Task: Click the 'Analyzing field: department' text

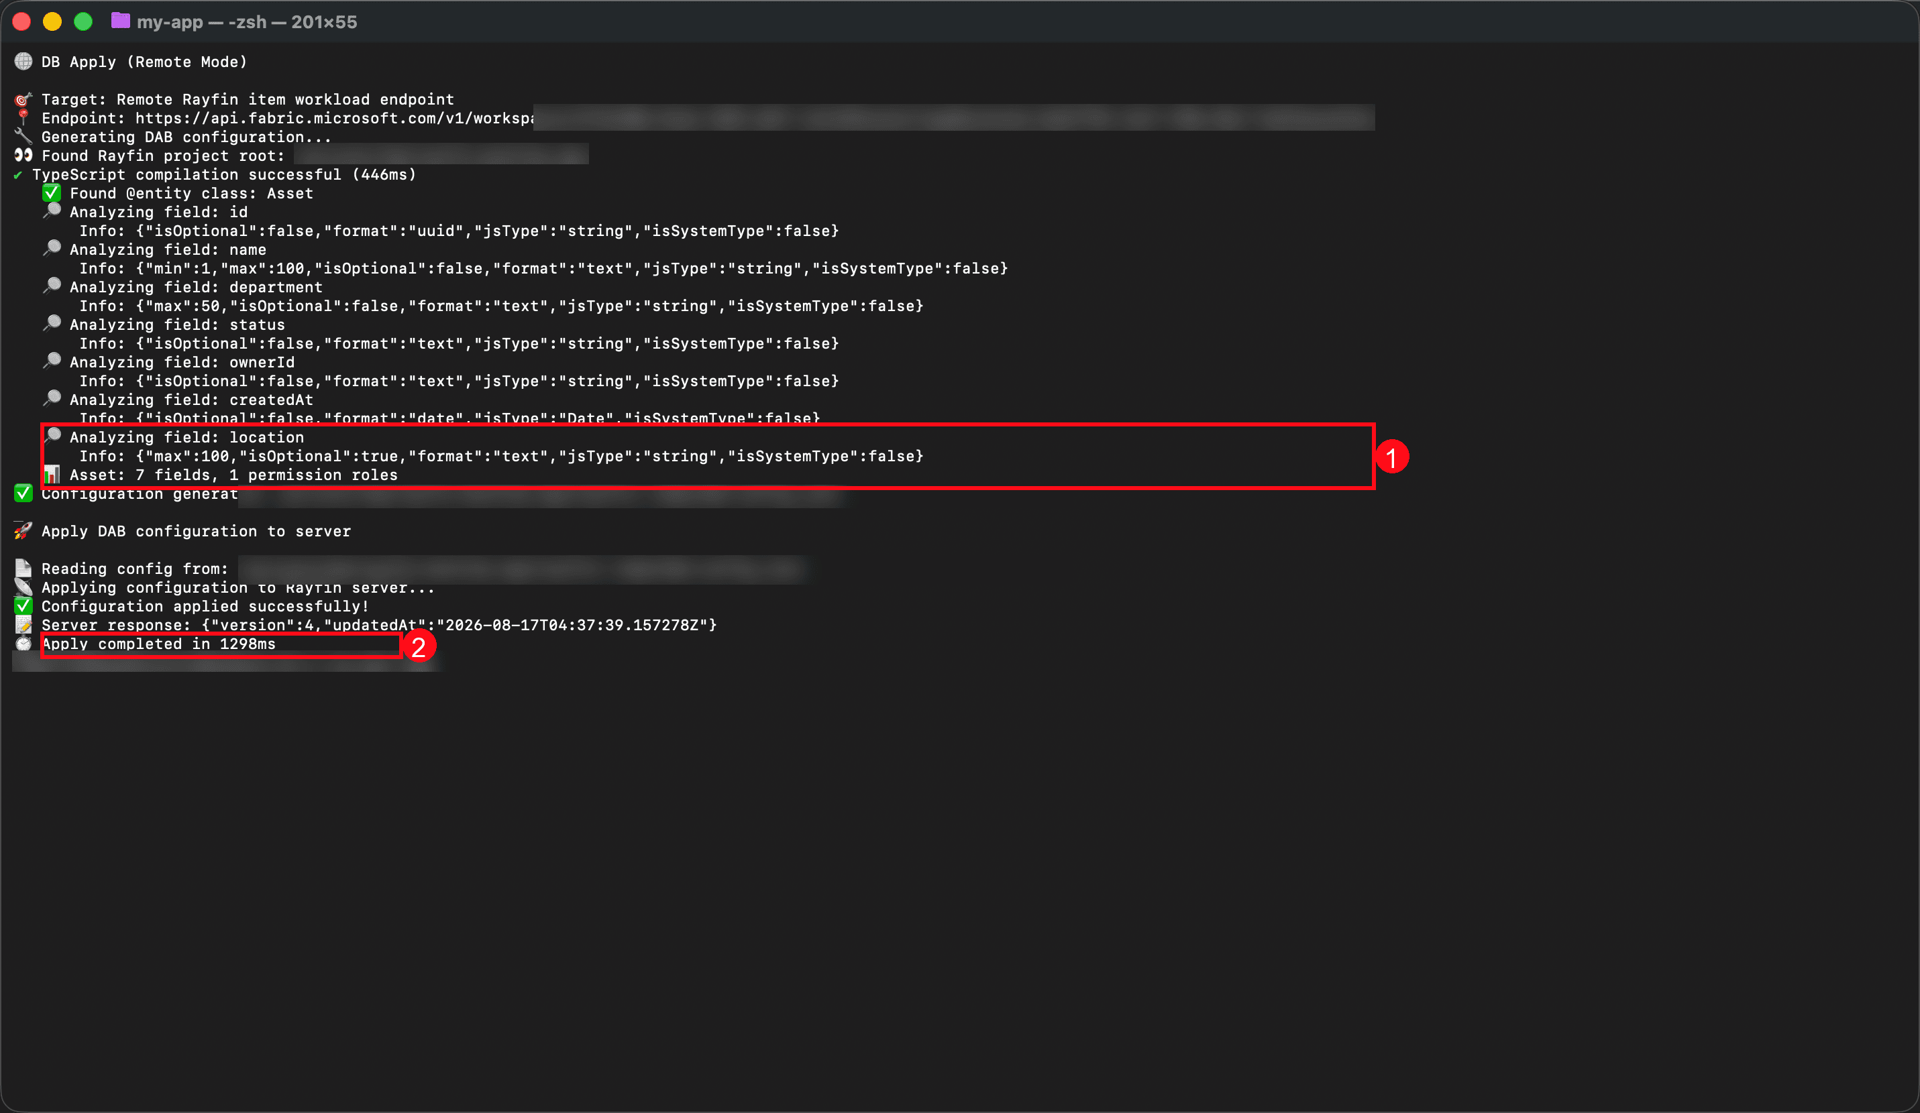Action: (x=196, y=287)
